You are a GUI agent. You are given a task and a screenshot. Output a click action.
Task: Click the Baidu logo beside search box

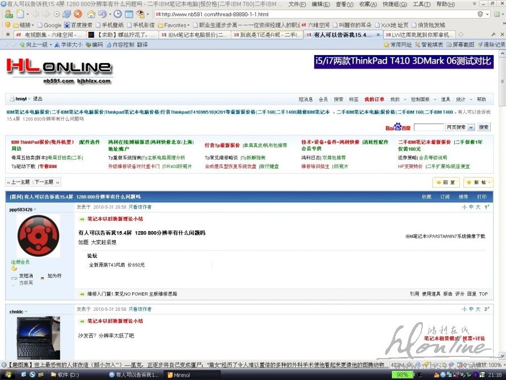pyautogui.click(x=398, y=127)
